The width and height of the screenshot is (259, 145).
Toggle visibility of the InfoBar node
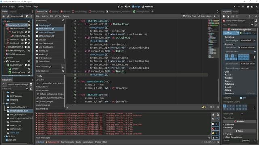(x=29, y=69)
